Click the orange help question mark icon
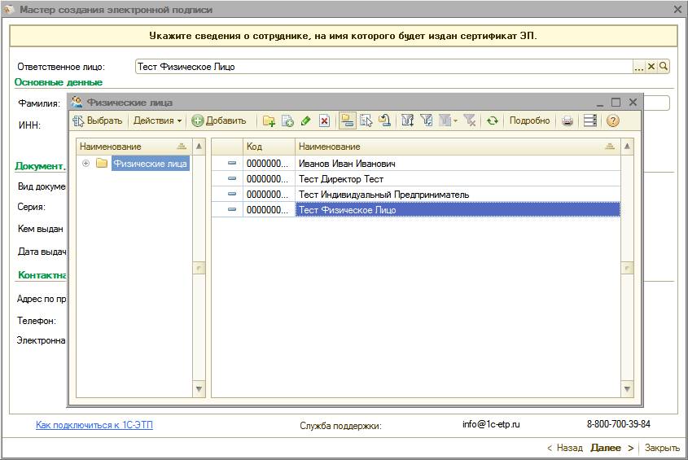Image resolution: width=688 pixels, height=460 pixels. click(x=613, y=120)
